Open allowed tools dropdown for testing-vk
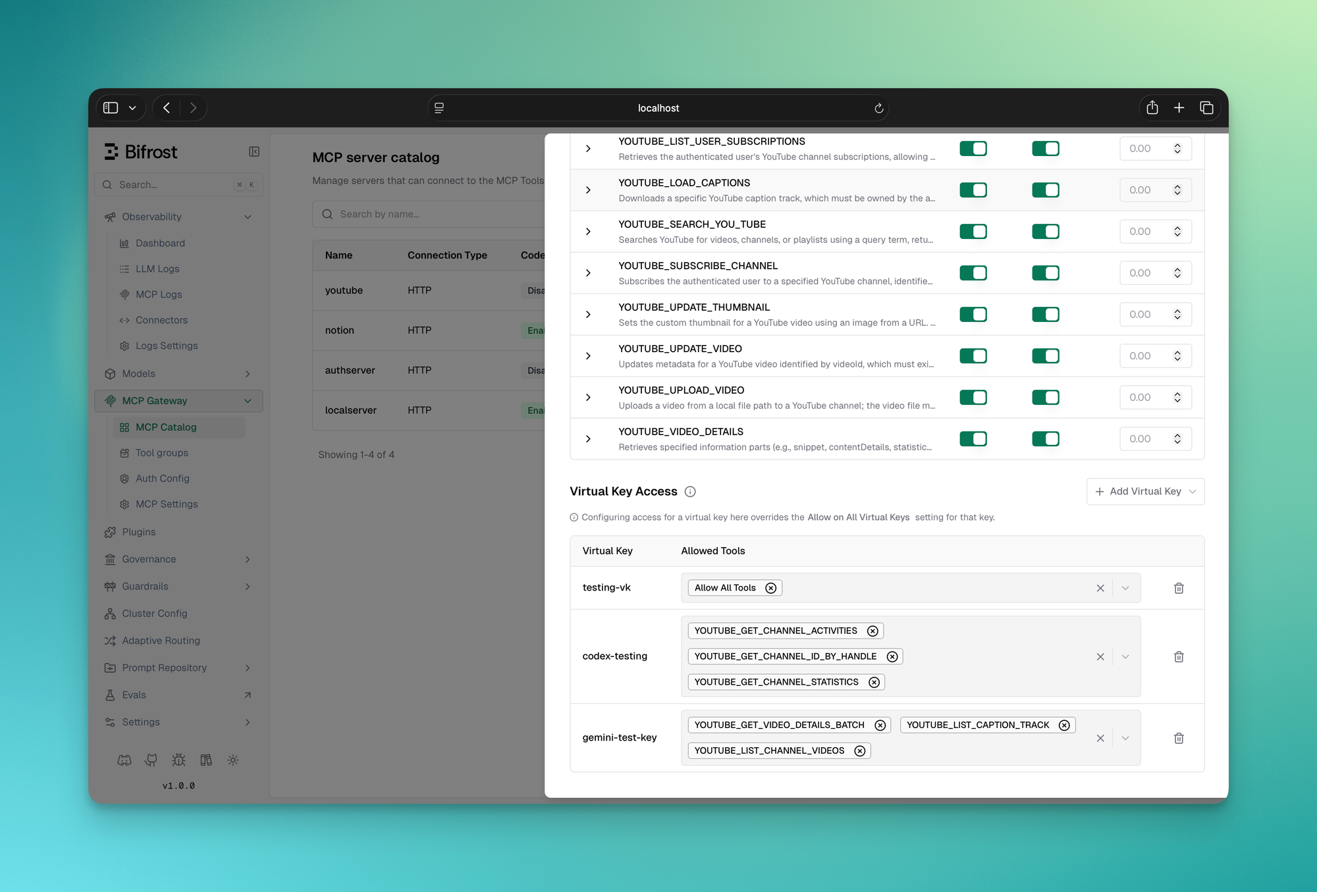 pos(1125,588)
